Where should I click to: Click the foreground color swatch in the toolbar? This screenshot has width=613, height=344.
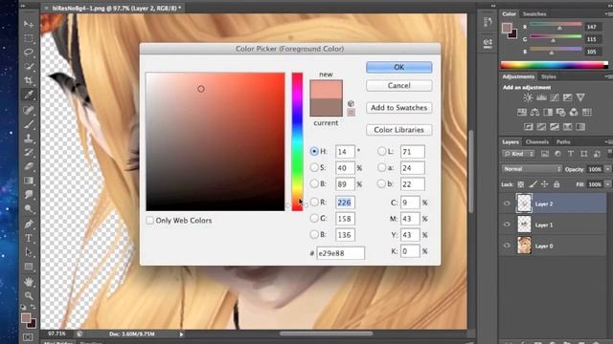(x=26, y=318)
